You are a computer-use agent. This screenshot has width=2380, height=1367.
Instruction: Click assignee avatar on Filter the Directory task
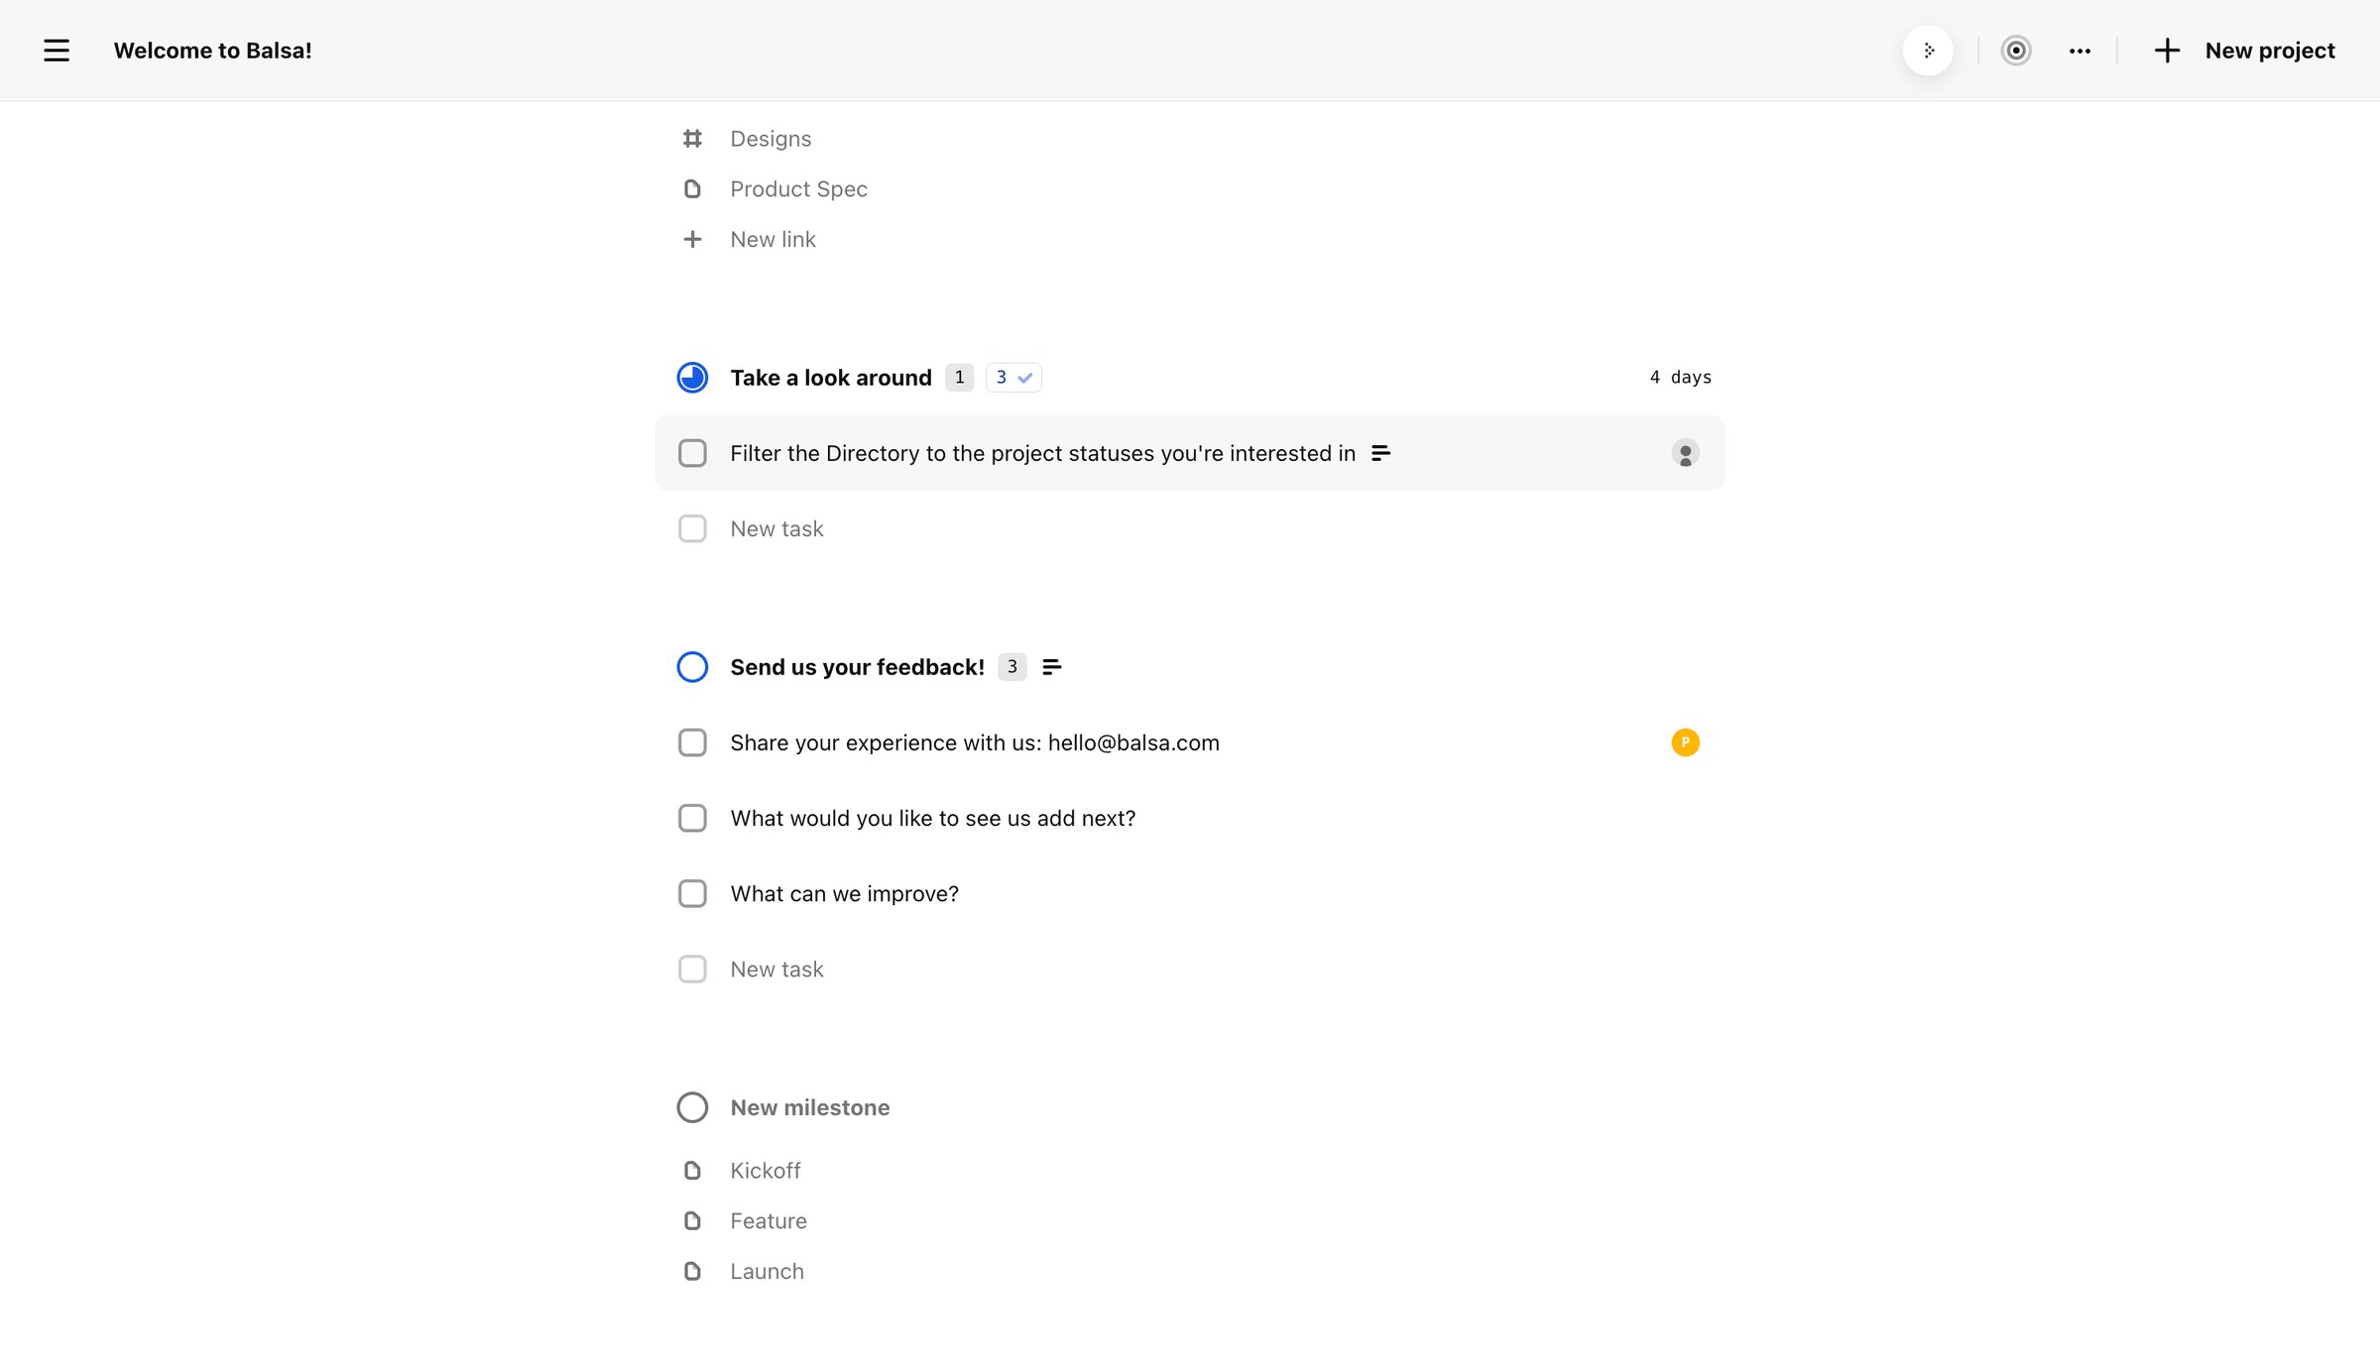[x=1685, y=453]
